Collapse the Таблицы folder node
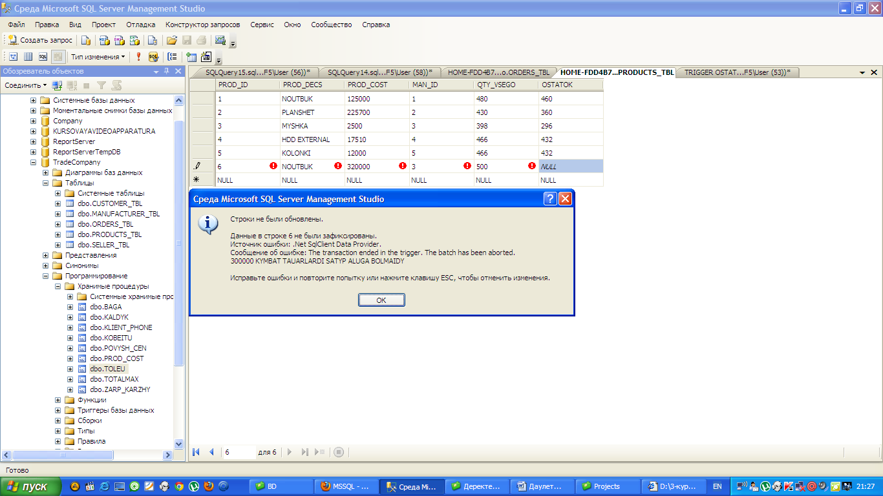The width and height of the screenshot is (883, 496). click(x=46, y=183)
